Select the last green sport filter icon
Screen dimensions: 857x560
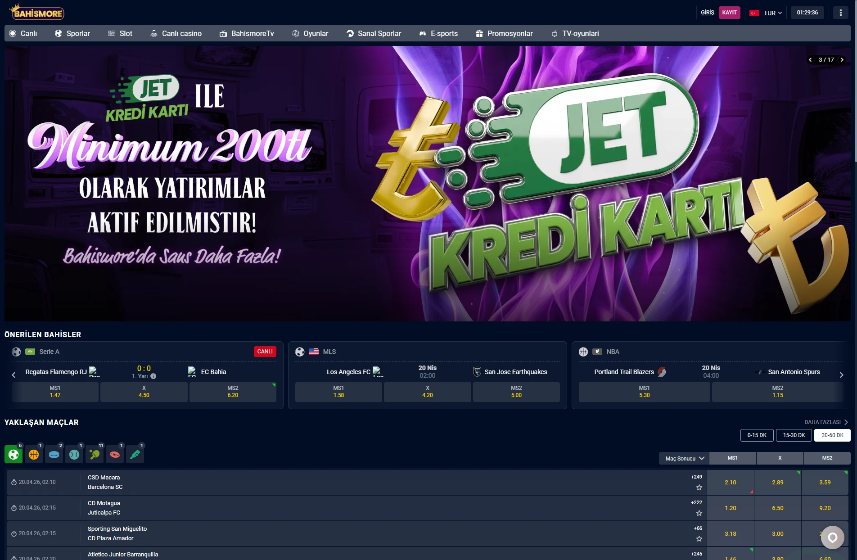135,454
